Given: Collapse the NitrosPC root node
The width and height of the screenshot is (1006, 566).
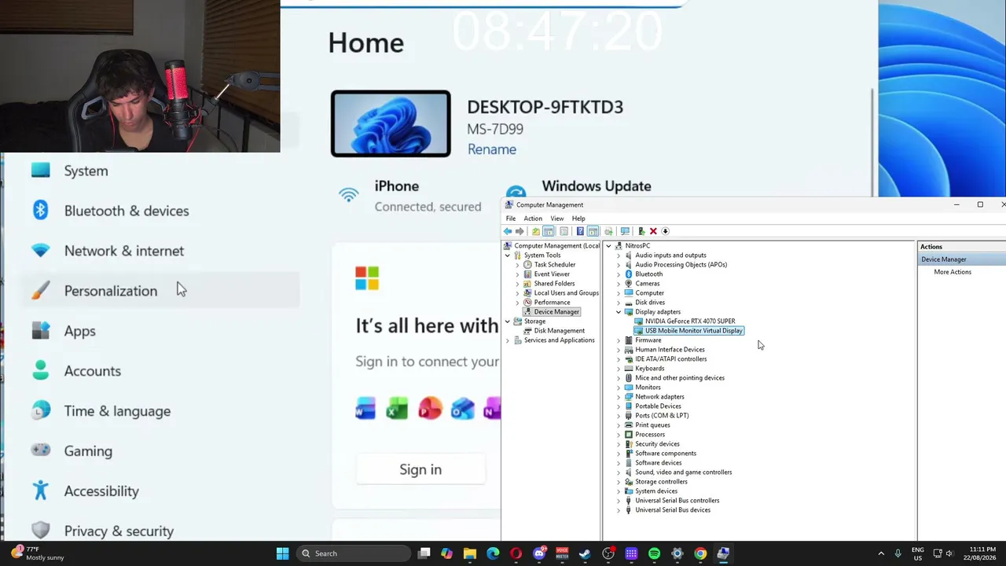Looking at the screenshot, I should 608,246.
